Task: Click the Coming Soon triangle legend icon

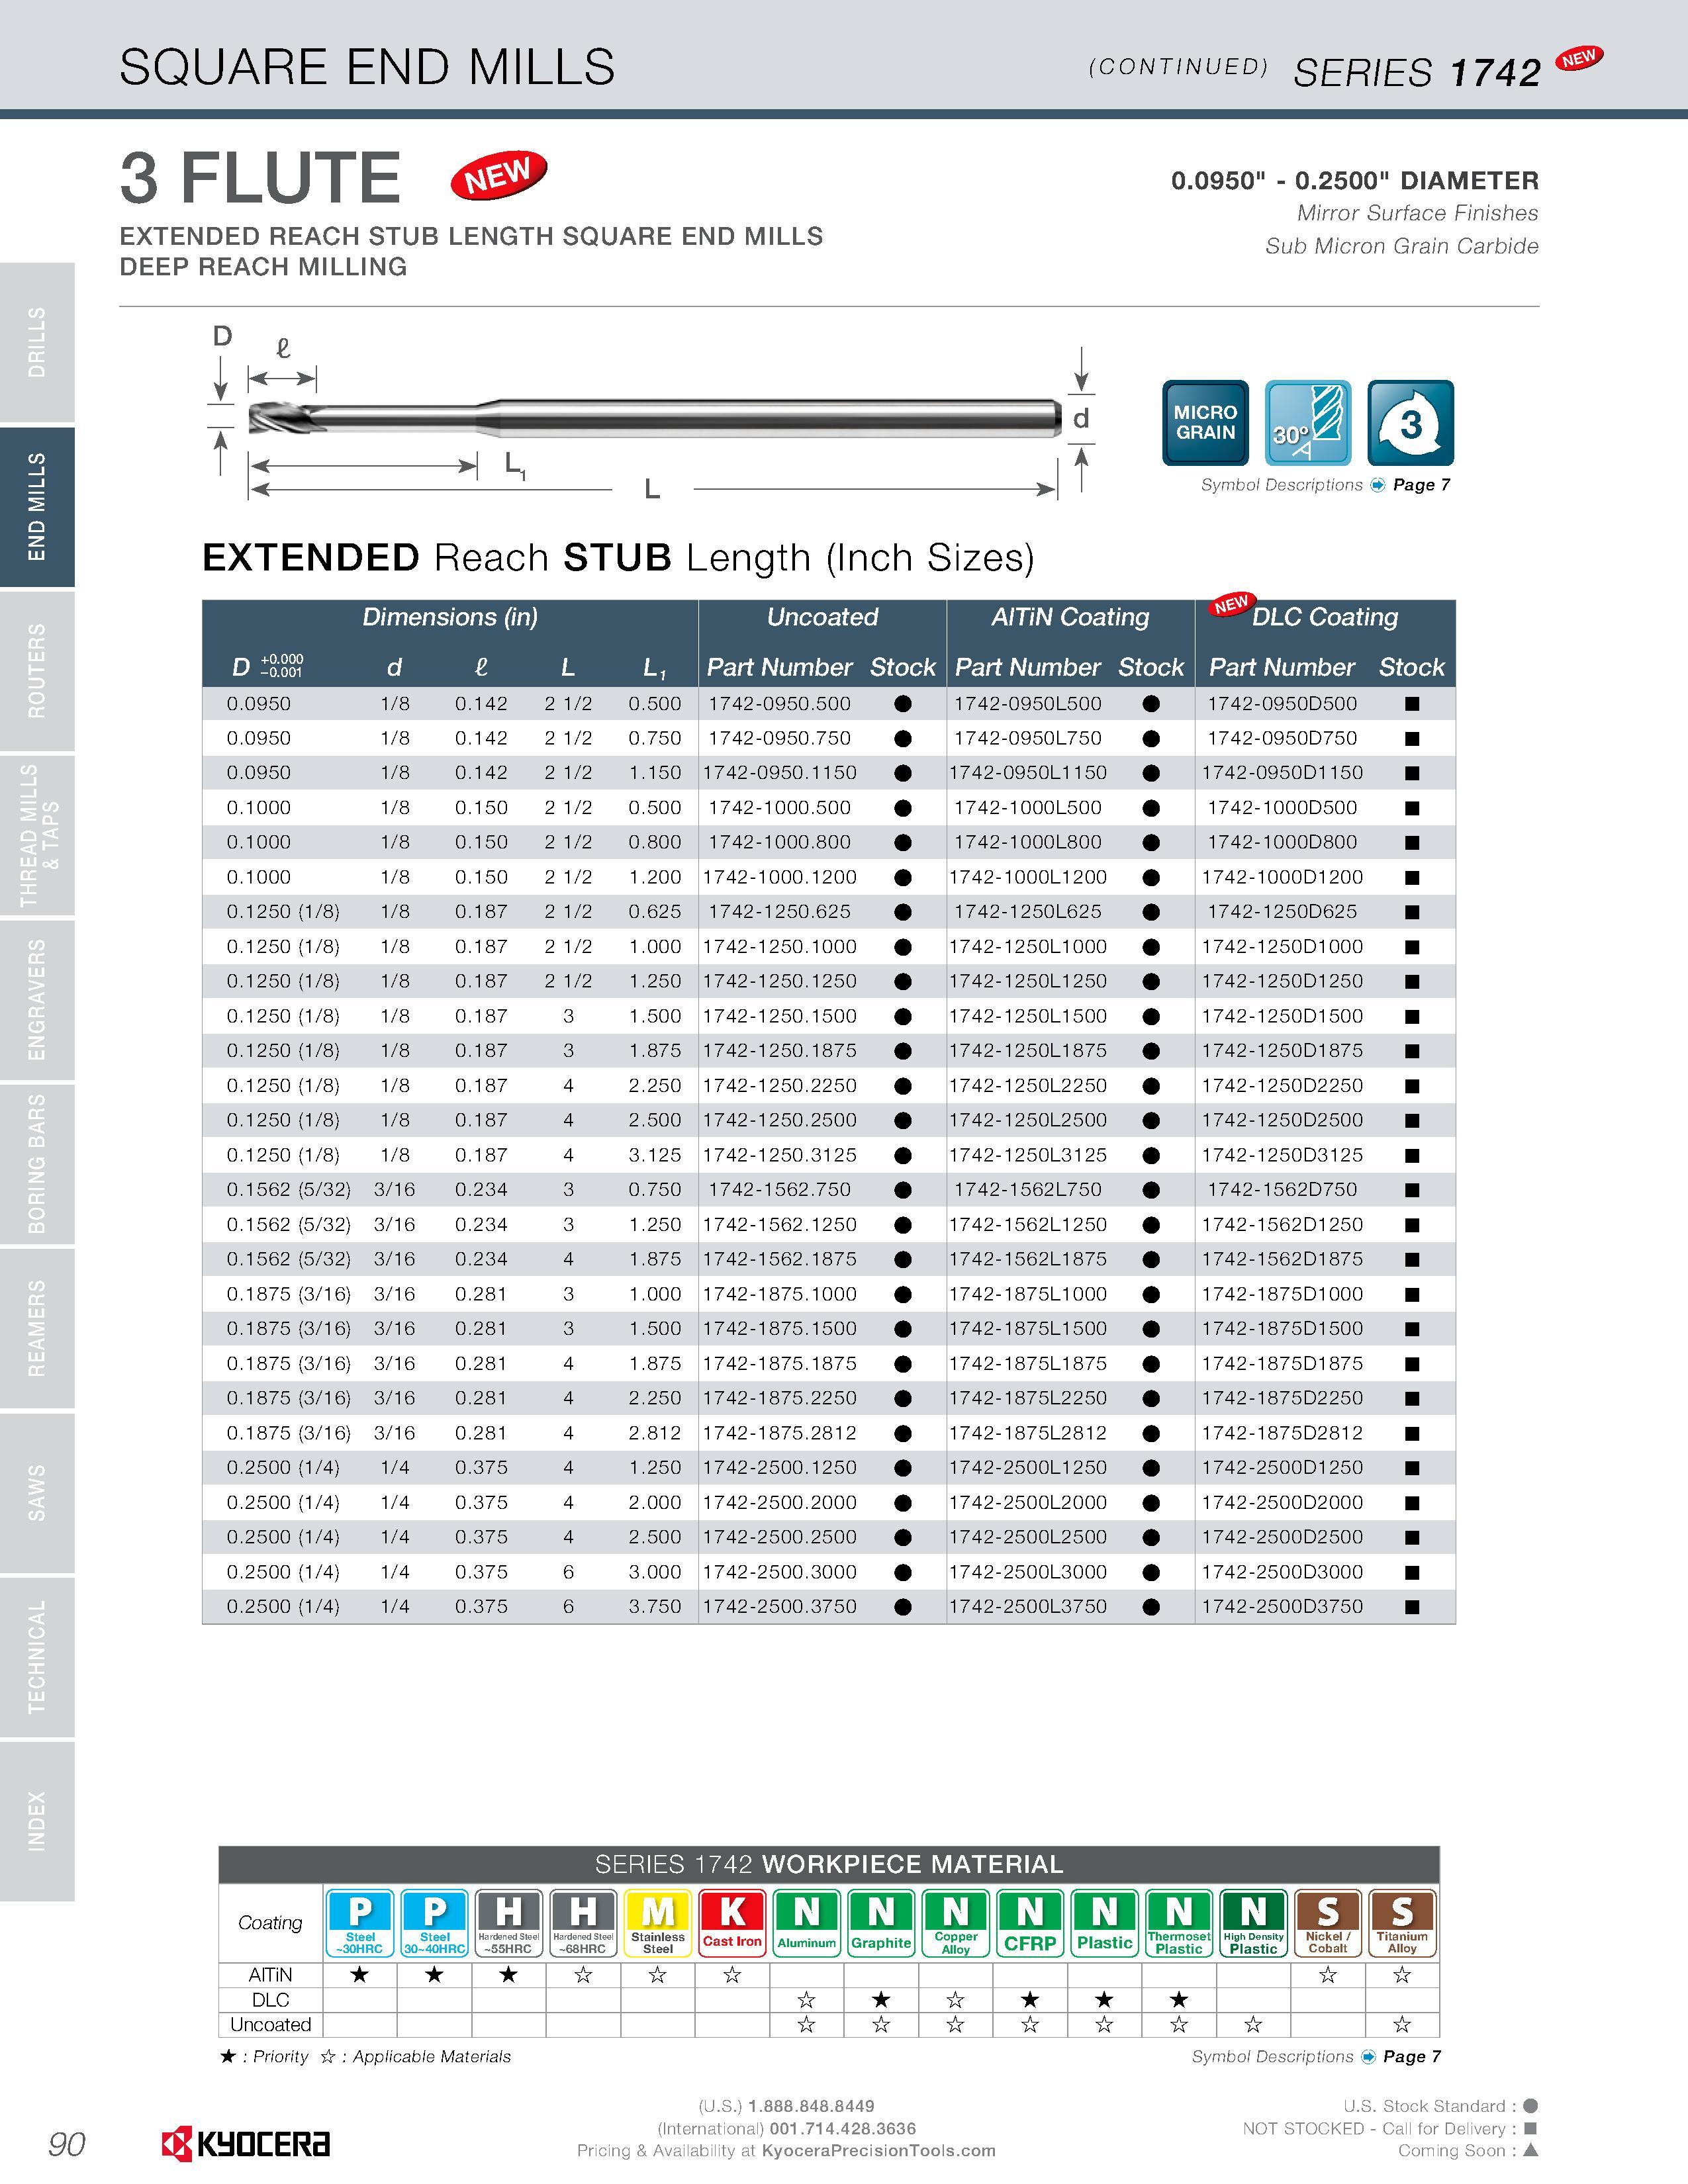Action: pyautogui.click(x=1529, y=2150)
